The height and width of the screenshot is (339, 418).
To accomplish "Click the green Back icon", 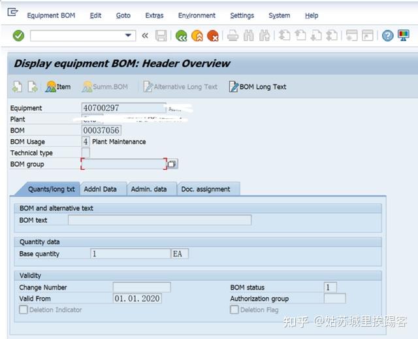I will 182,35.
